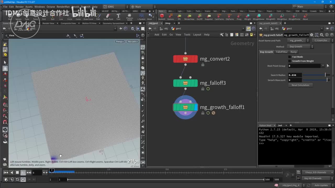This screenshot has width=335, height=188.
Task: Open the viewport help question-mark icon
Action: point(143,35)
